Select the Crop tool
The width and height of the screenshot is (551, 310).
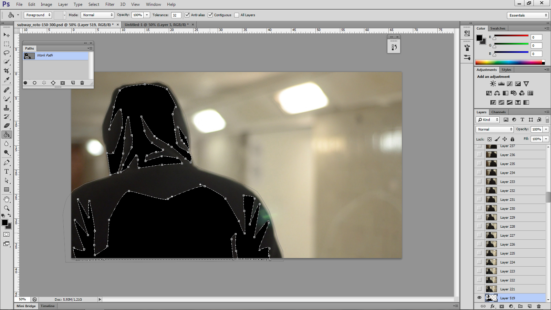(7, 71)
